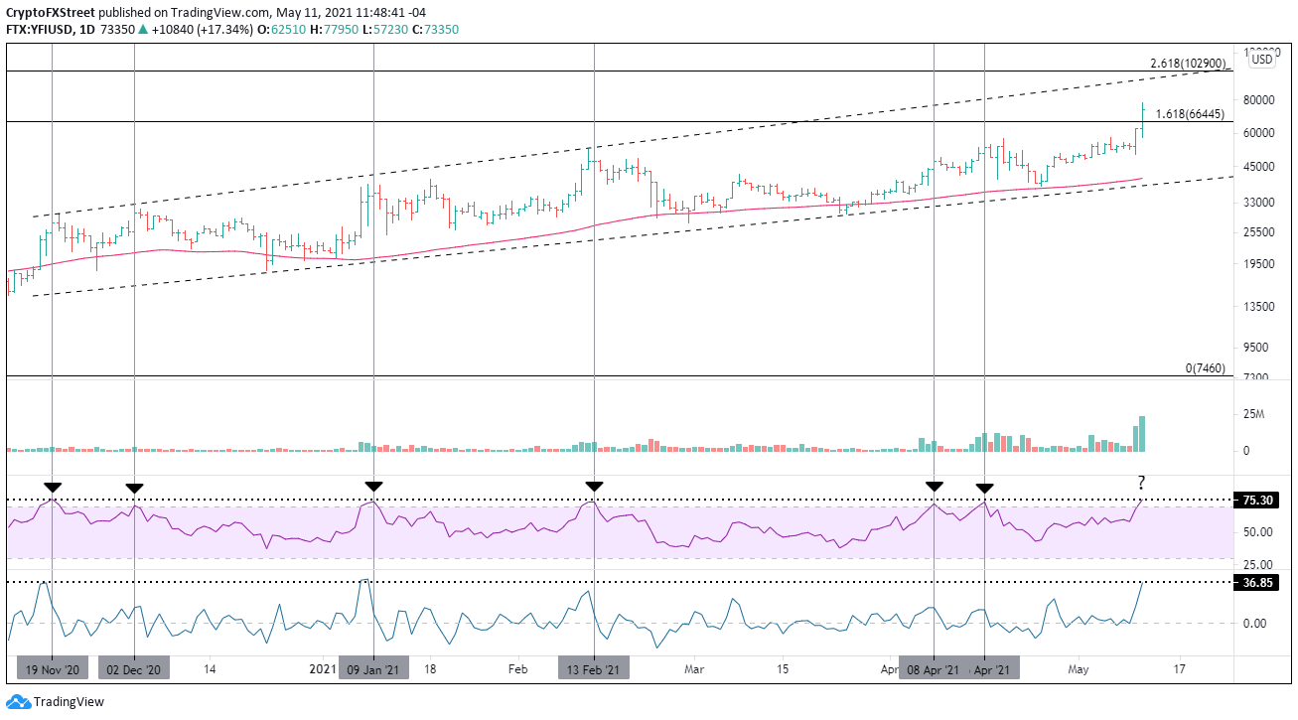Click the question mark above the RSI peak
This screenshot has width=1298, height=720.
[1140, 482]
